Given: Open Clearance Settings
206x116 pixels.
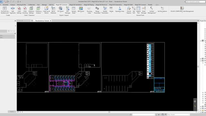Looking at the screenshot, I should (31, 10).
